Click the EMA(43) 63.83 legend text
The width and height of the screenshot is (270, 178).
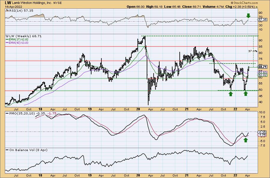point(19,43)
